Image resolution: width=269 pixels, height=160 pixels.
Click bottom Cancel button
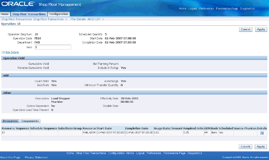(x=245, y=146)
